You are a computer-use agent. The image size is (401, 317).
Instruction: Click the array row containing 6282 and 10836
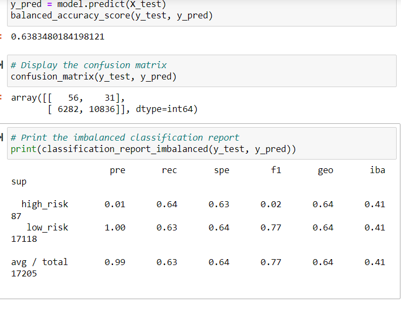123,109
